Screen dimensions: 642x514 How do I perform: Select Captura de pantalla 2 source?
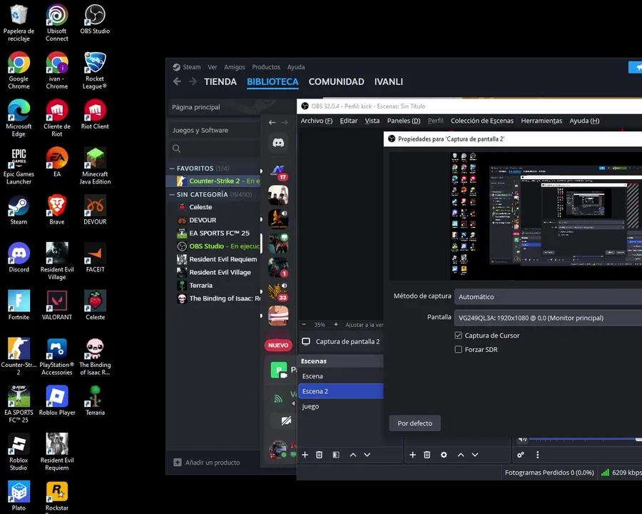pos(341,341)
